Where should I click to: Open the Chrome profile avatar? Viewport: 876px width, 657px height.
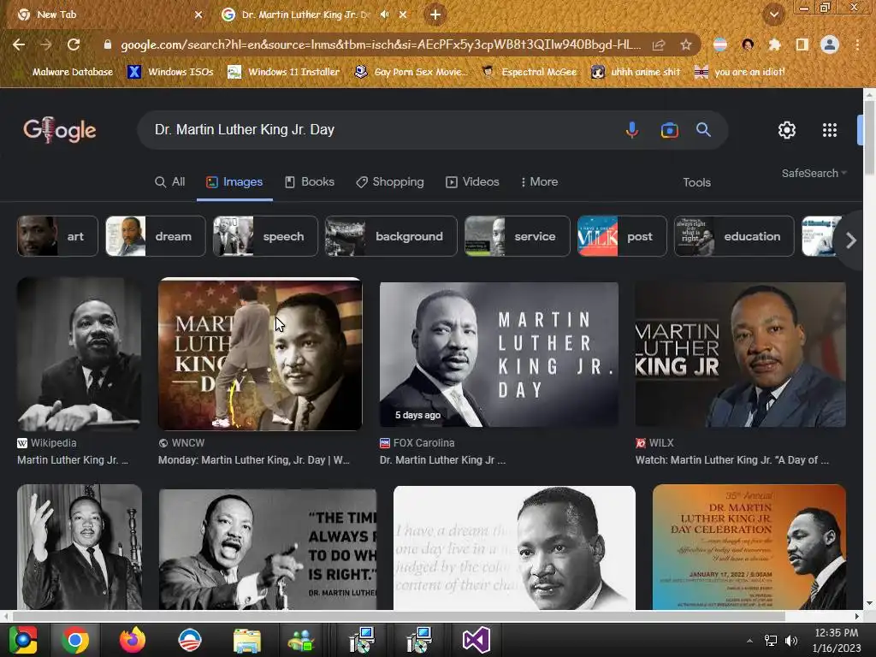point(830,44)
